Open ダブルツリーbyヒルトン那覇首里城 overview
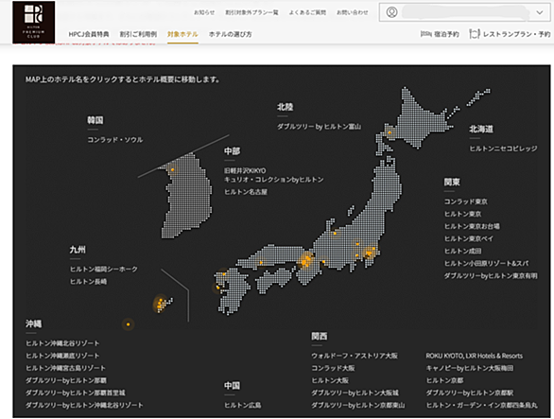 (x=76, y=393)
